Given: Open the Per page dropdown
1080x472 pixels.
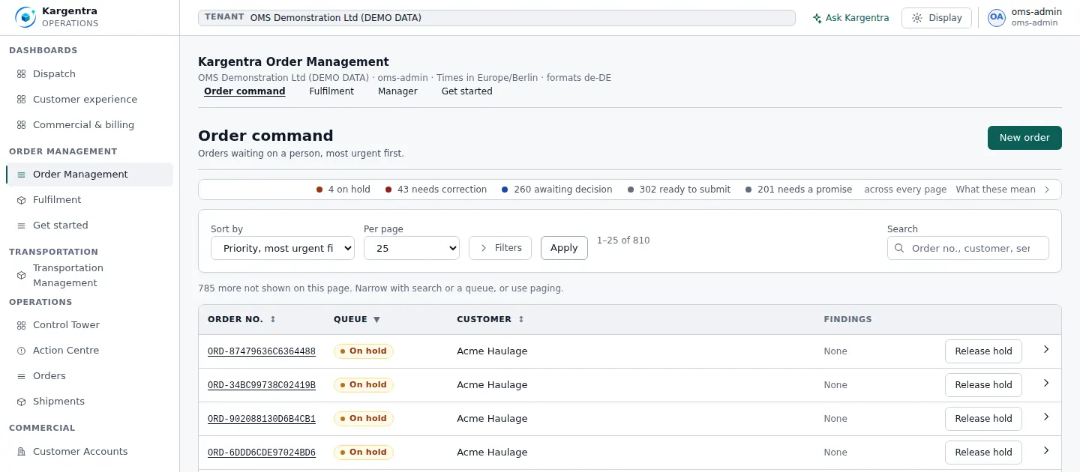Looking at the screenshot, I should (412, 248).
